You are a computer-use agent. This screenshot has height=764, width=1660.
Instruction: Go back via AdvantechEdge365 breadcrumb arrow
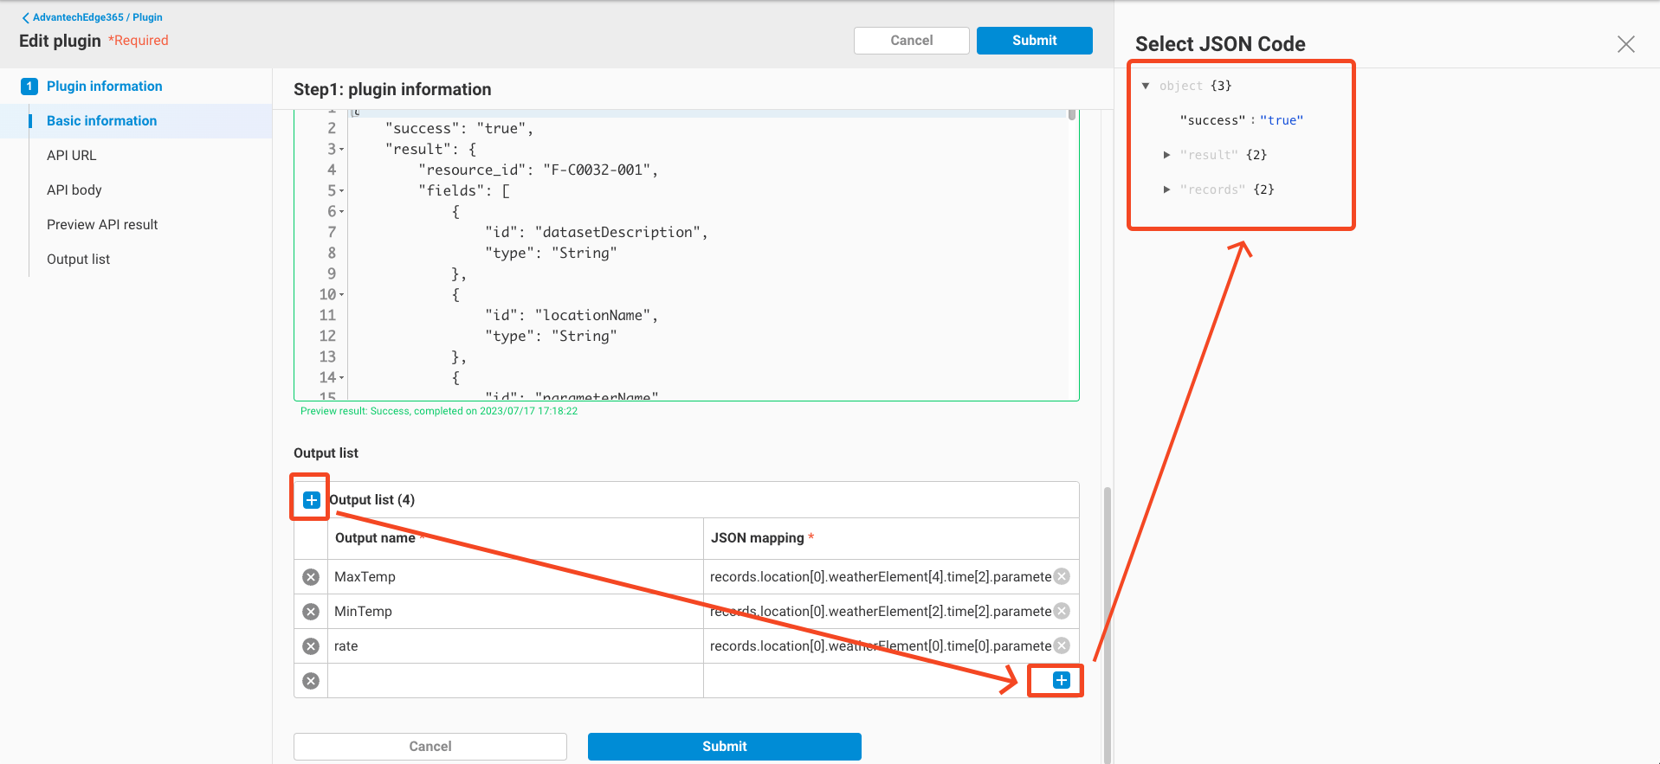point(25,17)
